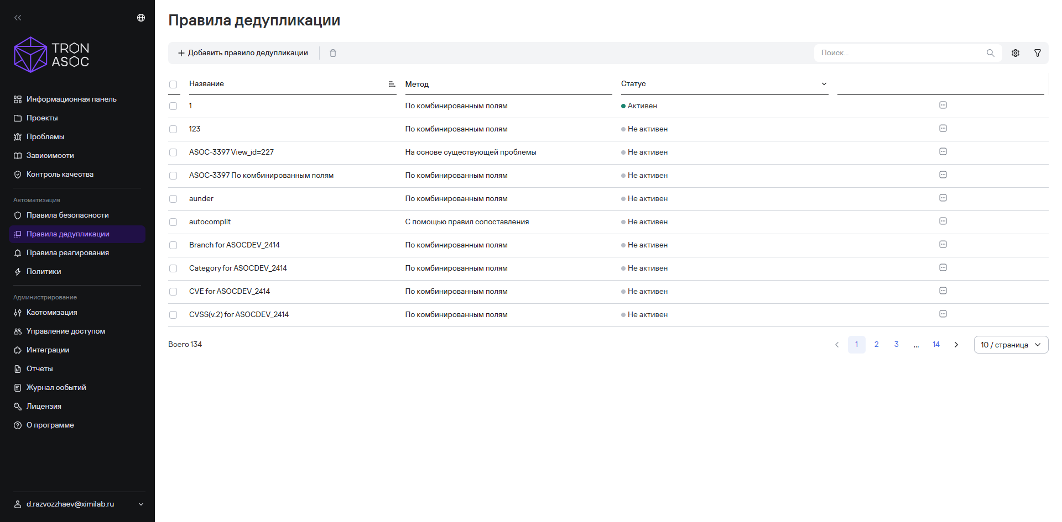Tick checkbox for rule 123

point(173,129)
